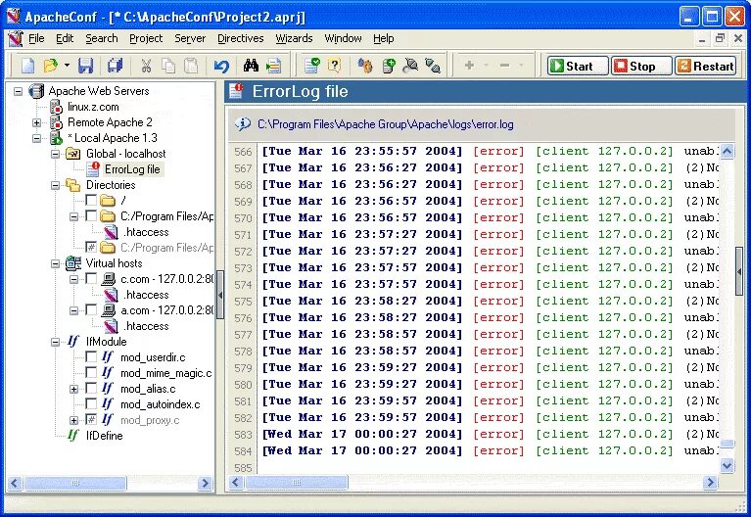The width and height of the screenshot is (751, 517).
Task: Toggle the mod_userdir.c checkbox
Action: pos(91,356)
